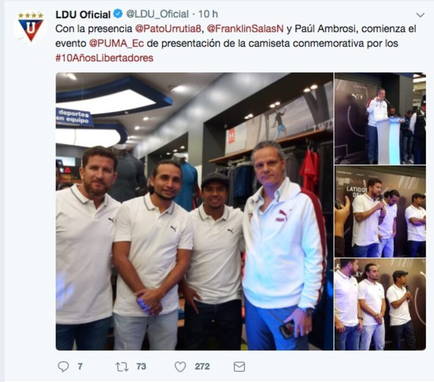The height and width of the screenshot is (382, 434).
Task: Click the retweet arrows icon
Action: (122, 367)
